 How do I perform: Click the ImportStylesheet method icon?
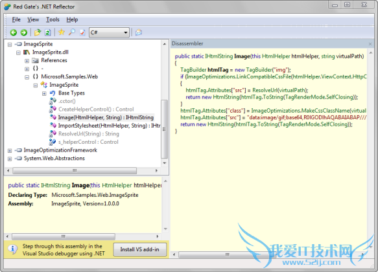[53, 125]
